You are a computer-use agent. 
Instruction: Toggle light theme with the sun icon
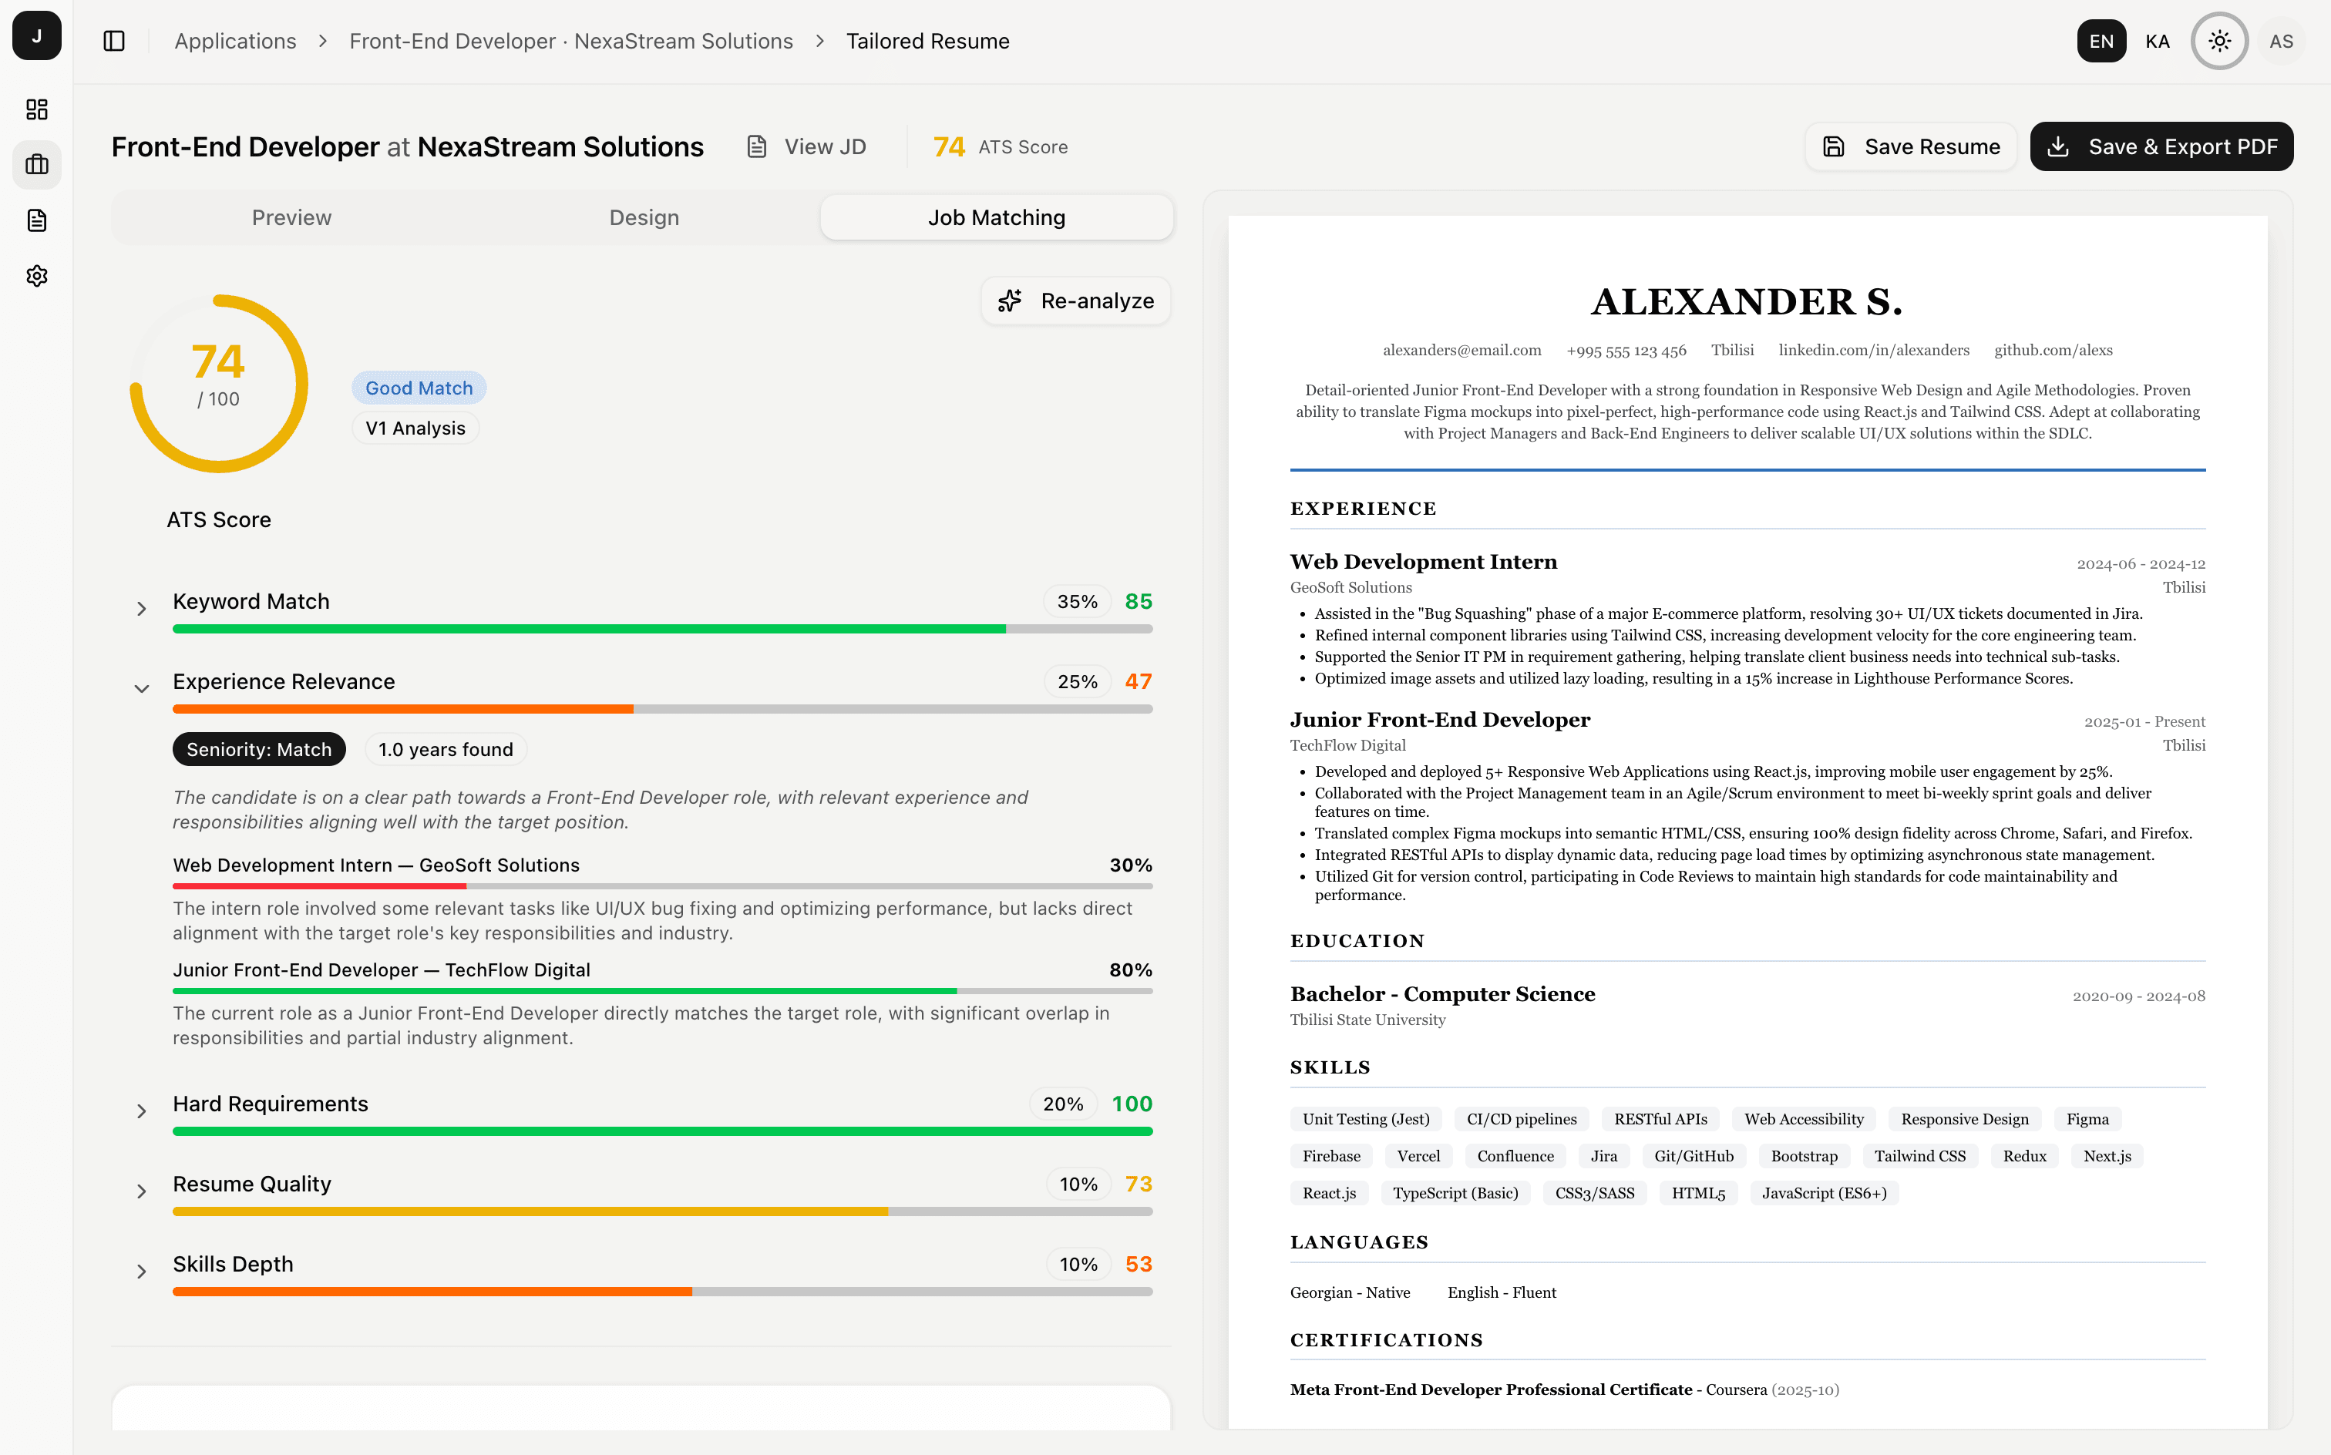tap(2218, 40)
